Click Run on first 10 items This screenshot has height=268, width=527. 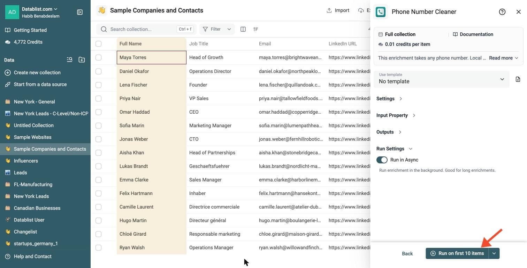457,253
